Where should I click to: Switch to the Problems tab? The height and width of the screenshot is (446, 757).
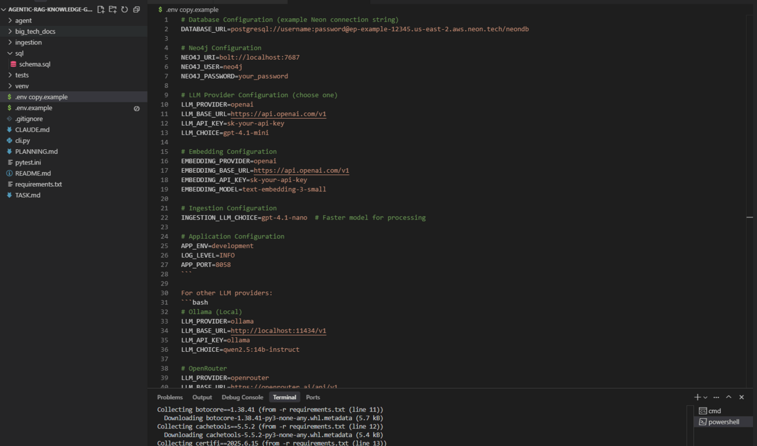[x=170, y=397]
